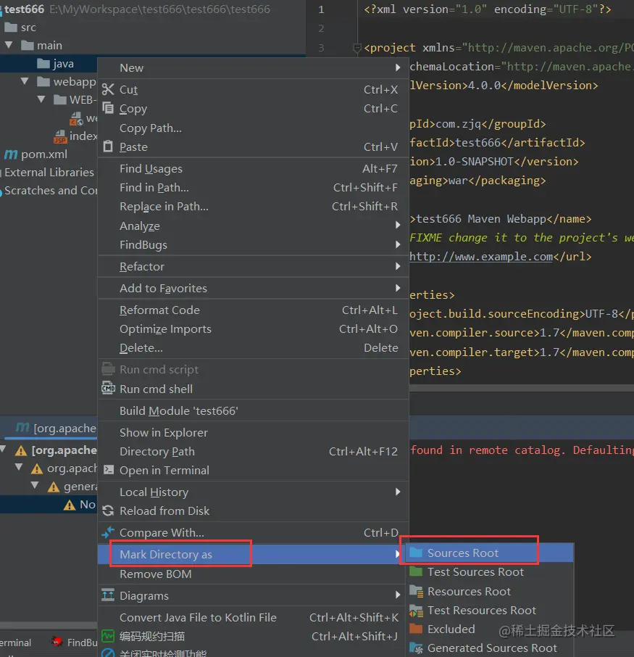Click the Generated Sources Root icon
634x657 pixels.
point(416,648)
